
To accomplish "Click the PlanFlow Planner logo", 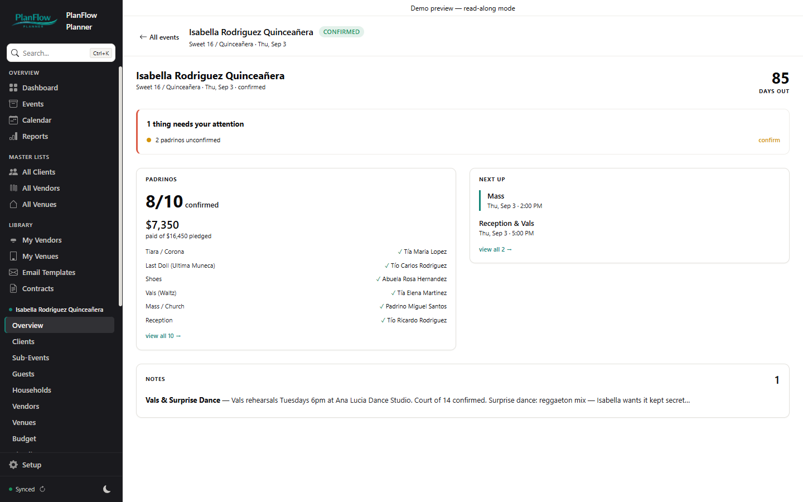I will [36, 21].
